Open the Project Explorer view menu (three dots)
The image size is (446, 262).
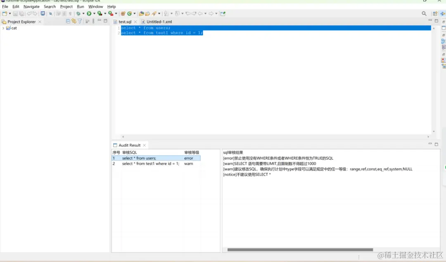tap(93, 21)
